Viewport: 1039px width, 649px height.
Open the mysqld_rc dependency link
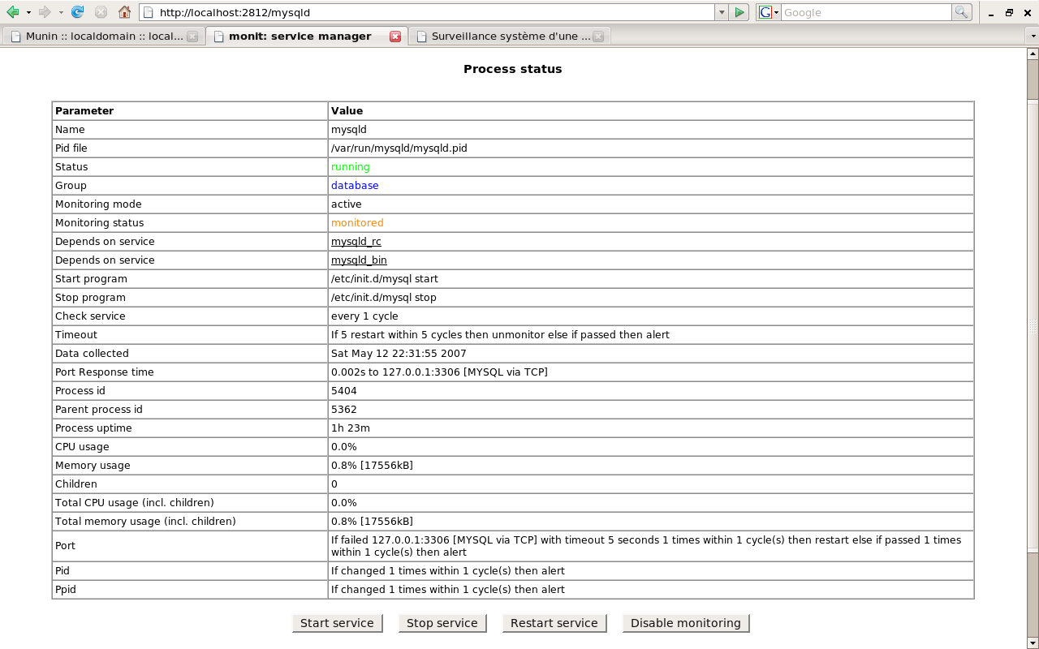356,242
